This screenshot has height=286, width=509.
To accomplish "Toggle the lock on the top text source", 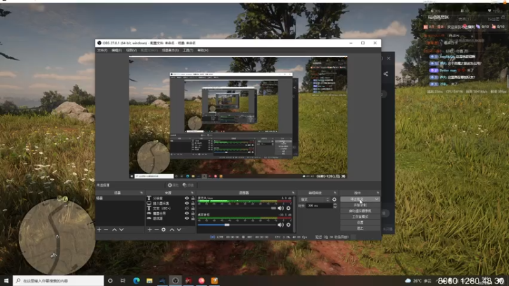I will click(193, 198).
